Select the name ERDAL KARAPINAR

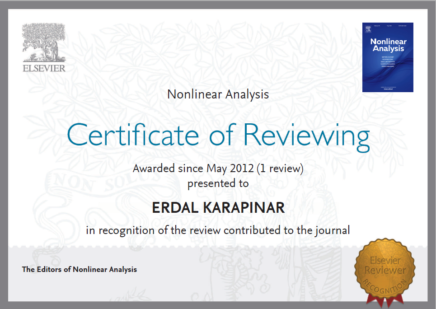point(218,208)
